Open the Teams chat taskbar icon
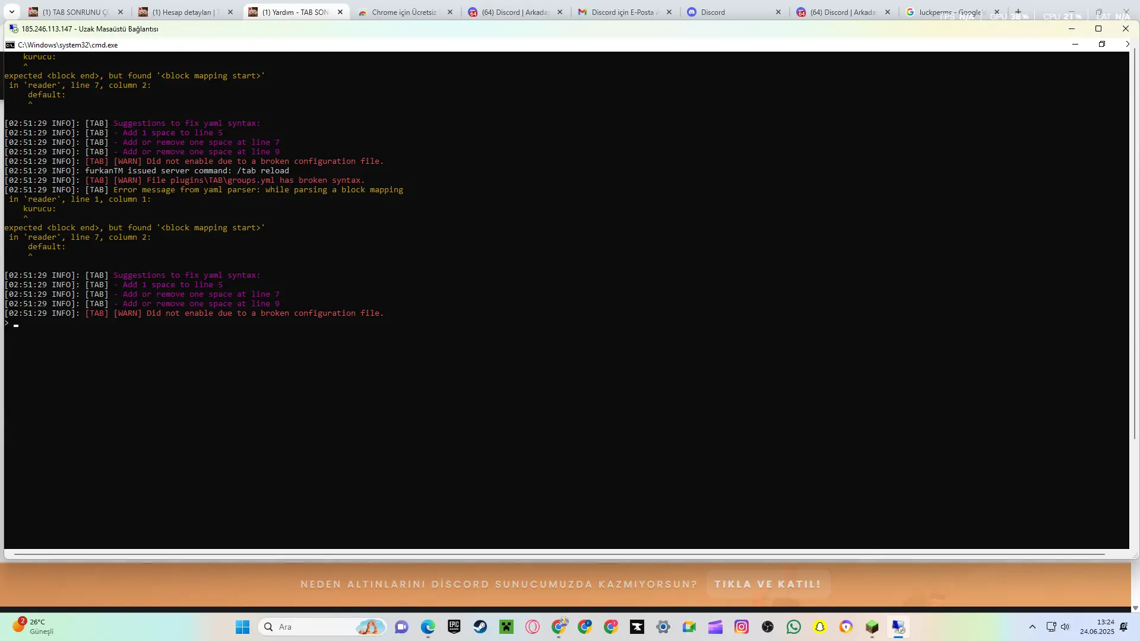1140x641 pixels. (x=402, y=627)
